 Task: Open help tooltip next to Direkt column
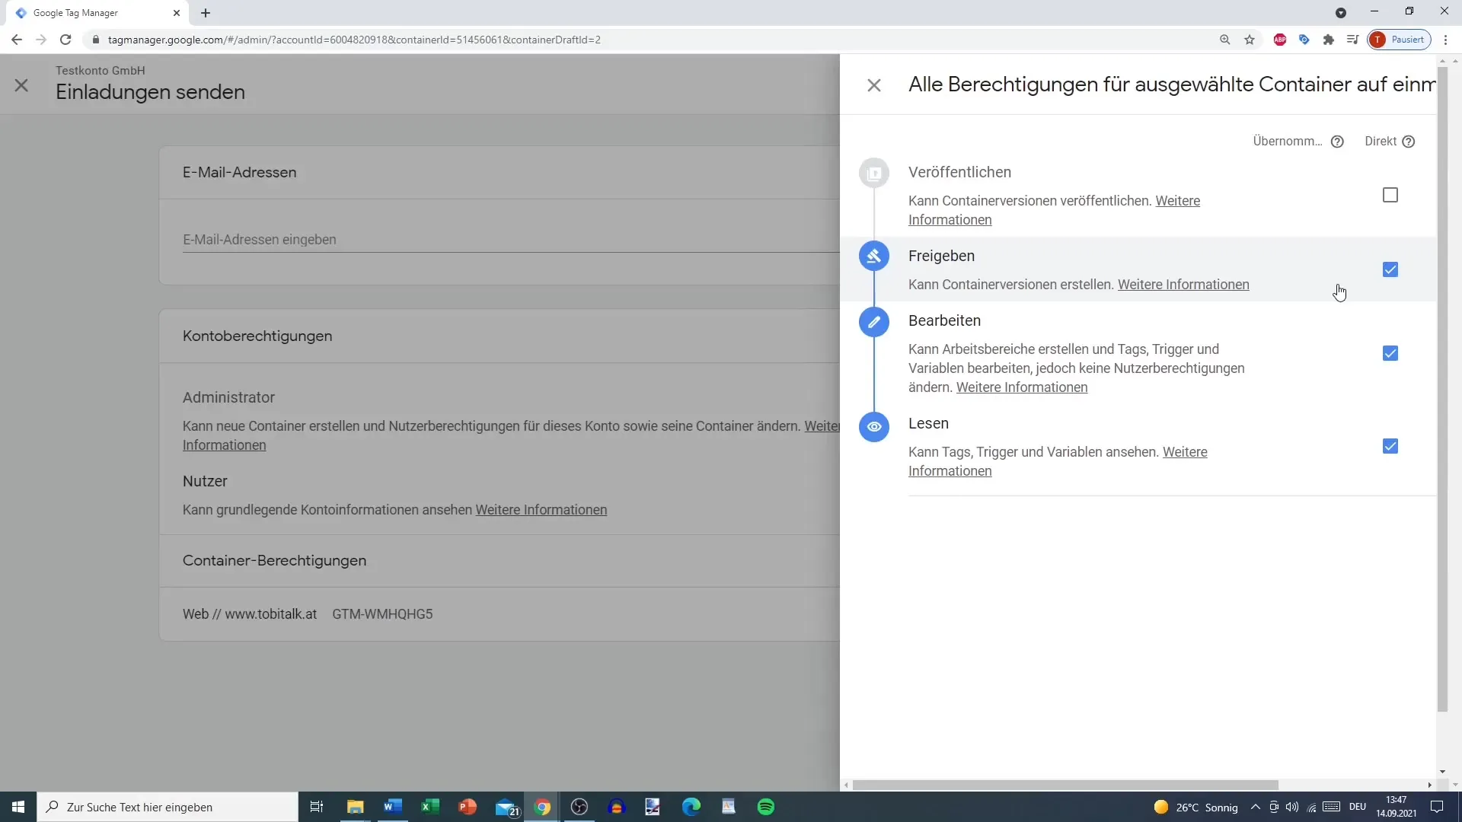point(1409,142)
